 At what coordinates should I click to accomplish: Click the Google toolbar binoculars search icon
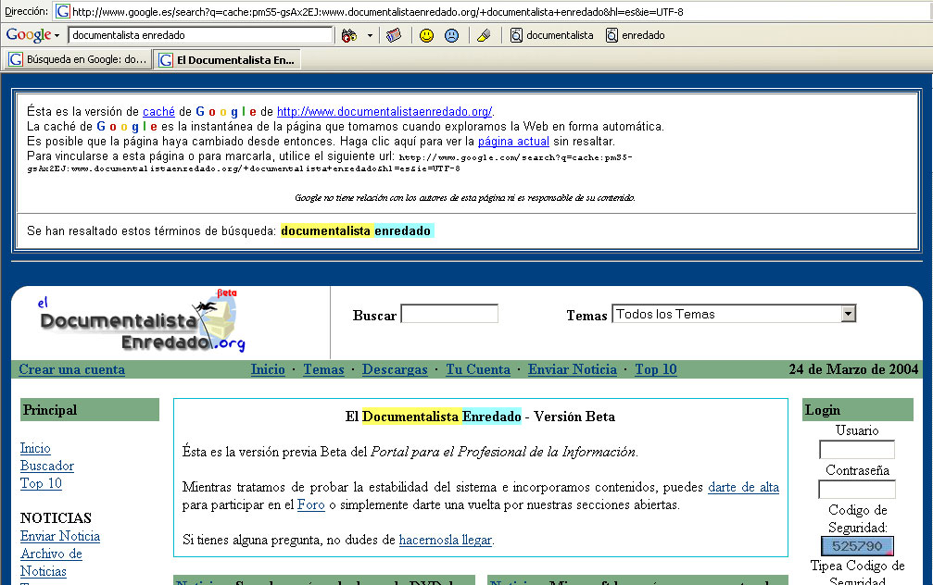click(x=349, y=36)
